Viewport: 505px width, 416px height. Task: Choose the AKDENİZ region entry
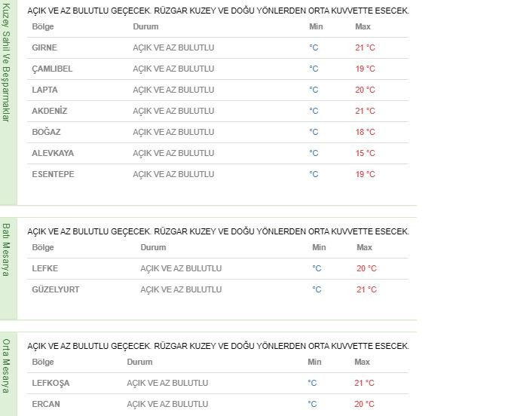pyautogui.click(x=50, y=111)
